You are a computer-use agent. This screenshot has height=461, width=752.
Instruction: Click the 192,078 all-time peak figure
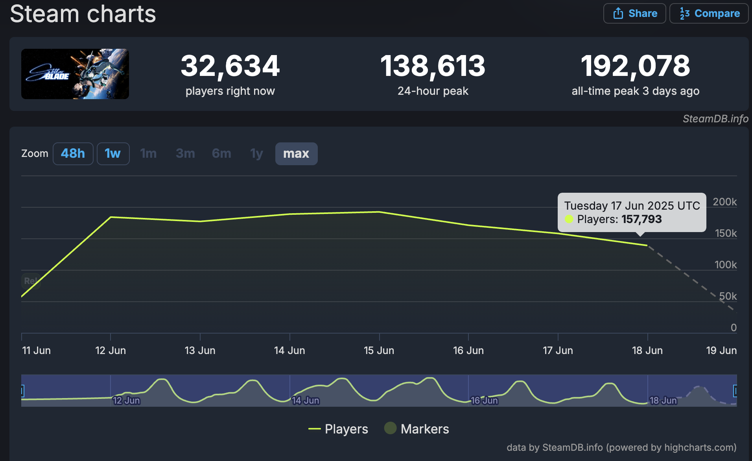tap(636, 66)
